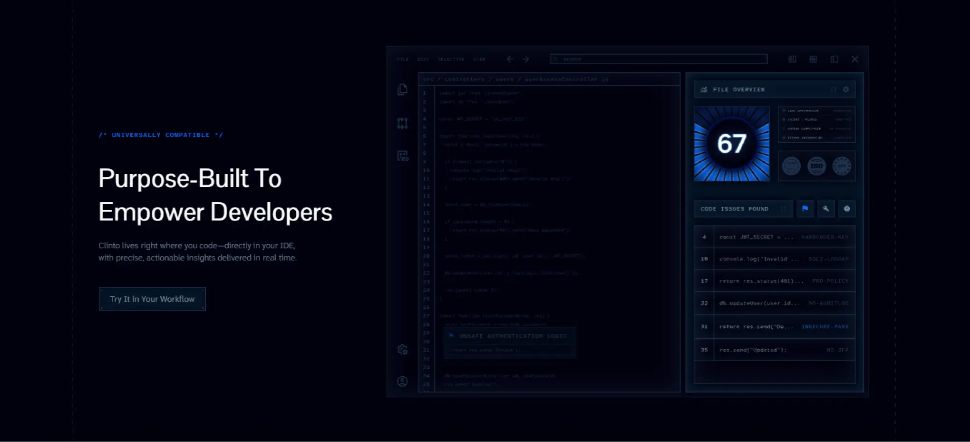Open the Selection menu in the IDE
The image size is (970, 442).
[x=451, y=59]
